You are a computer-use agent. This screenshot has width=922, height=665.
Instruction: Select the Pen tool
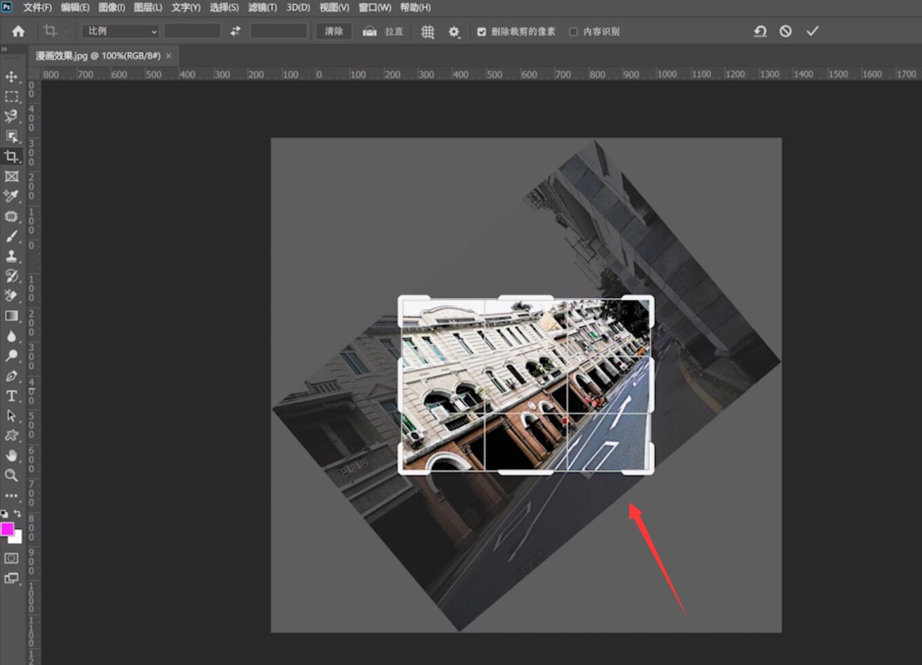(x=12, y=376)
